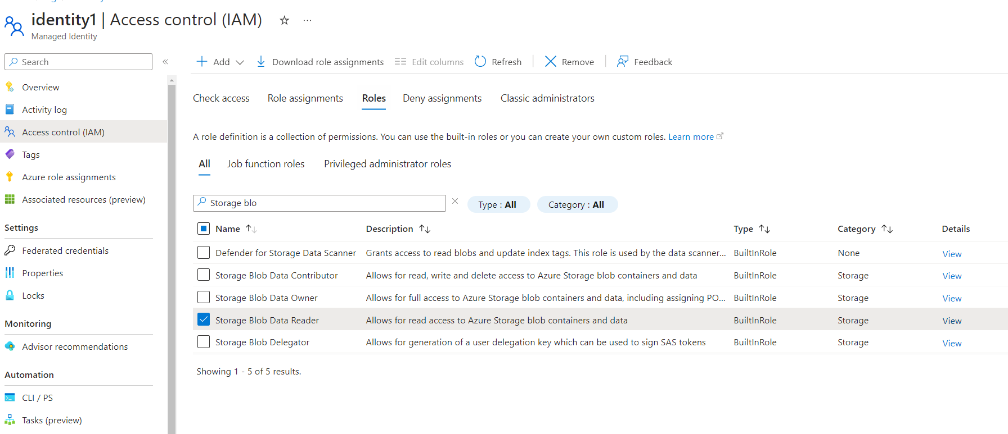Image resolution: width=1008 pixels, height=434 pixels.
Task: Click the Activity log icon in sidebar
Action: click(10, 109)
